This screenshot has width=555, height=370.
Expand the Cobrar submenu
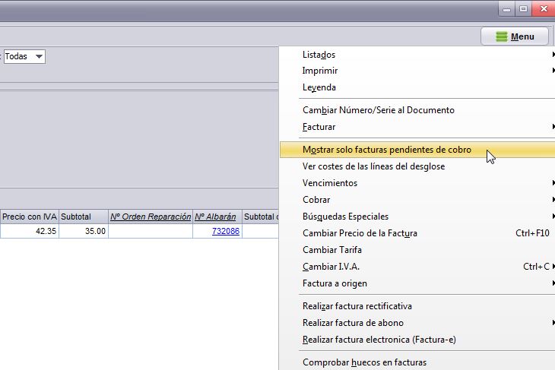pyautogui.click(x=417, y=200)
